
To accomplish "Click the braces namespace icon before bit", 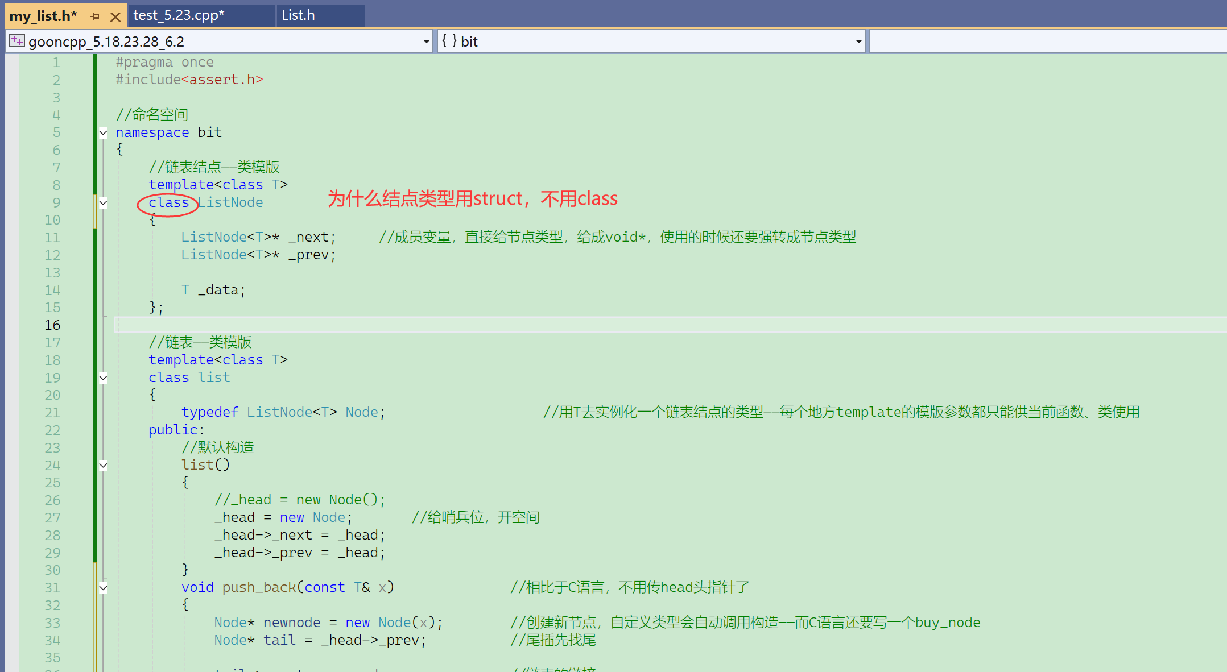I will tap(449, 41).
